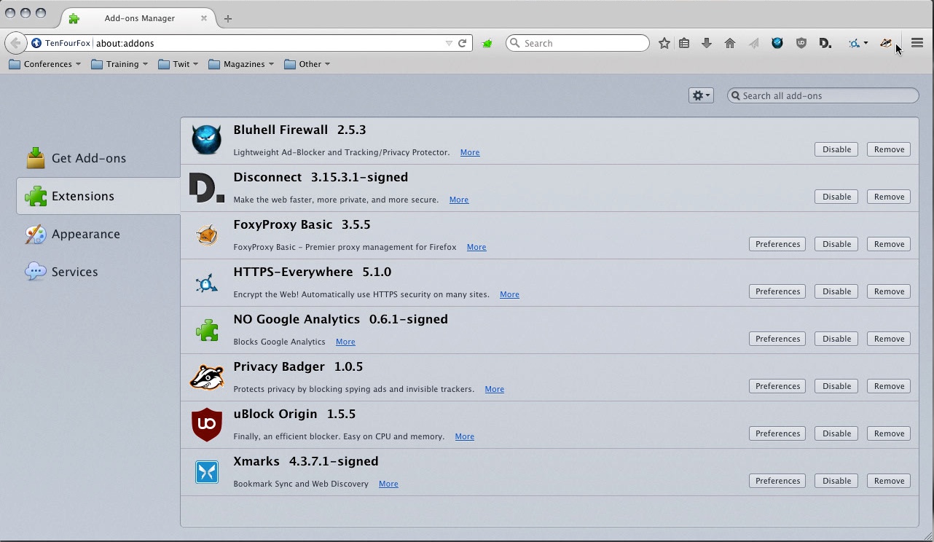Go back with the browser back arrow

point(15,43)
